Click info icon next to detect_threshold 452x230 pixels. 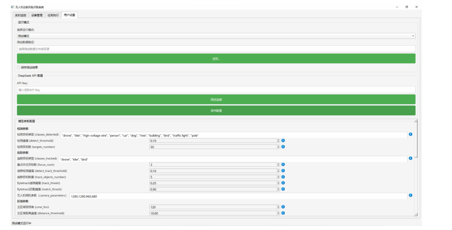coord(283,141)
